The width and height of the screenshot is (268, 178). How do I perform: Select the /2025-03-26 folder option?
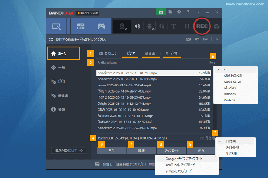[x=236, y=75]
